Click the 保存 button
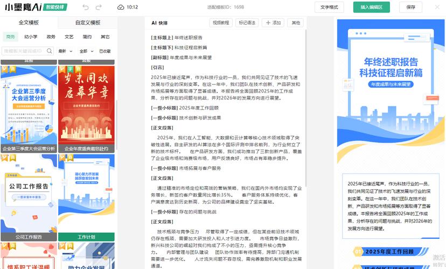Viewport: 446px width, 269px height. point(411,7)
